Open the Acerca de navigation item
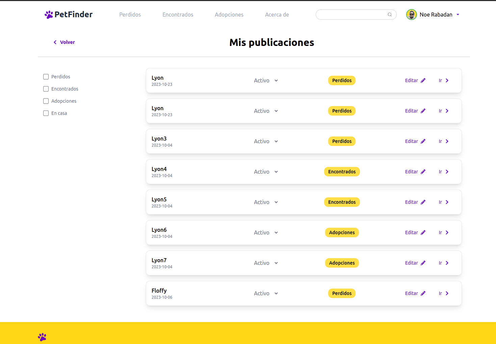The width and height of the screenshot is (496, 344). pos(277,15)
